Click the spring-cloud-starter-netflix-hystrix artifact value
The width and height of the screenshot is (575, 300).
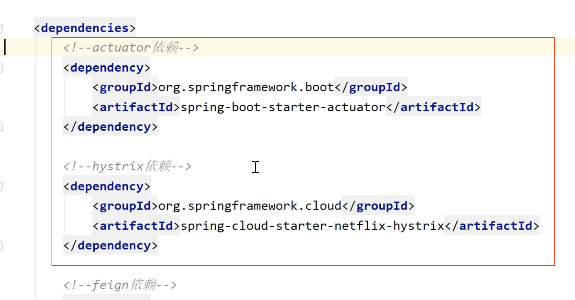312,226
